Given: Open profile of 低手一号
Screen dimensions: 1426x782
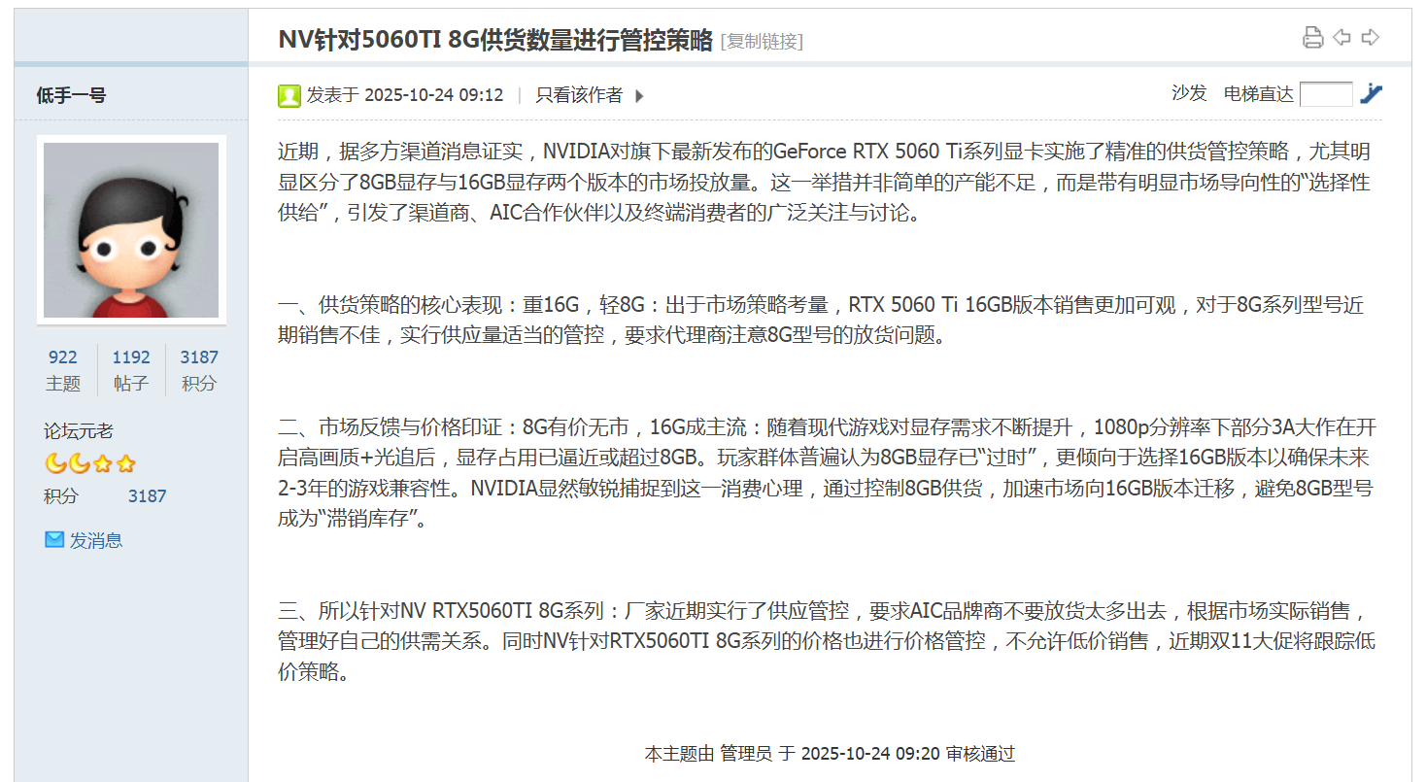Looking at the screenshot, I should tap(71, 95).
